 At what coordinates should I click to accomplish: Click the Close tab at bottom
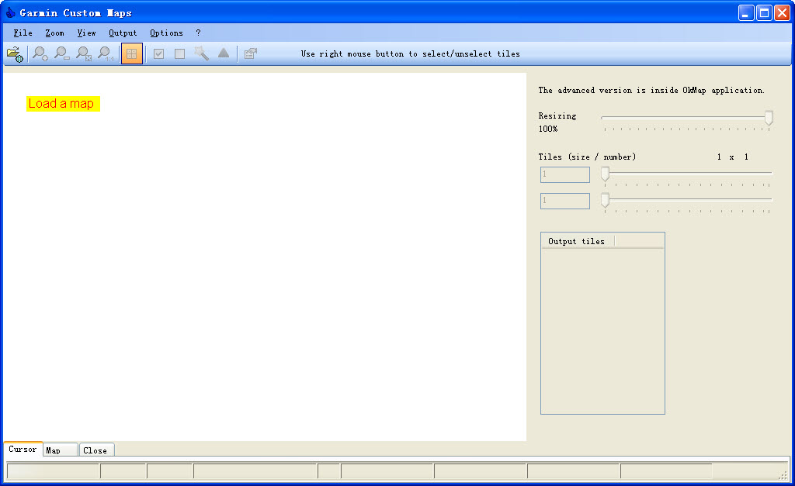point(95,450)
